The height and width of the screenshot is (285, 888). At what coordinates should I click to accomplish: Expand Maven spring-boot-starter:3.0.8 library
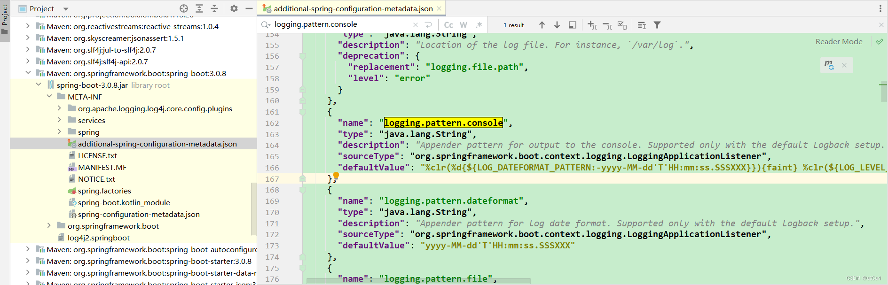pos(28,261)
